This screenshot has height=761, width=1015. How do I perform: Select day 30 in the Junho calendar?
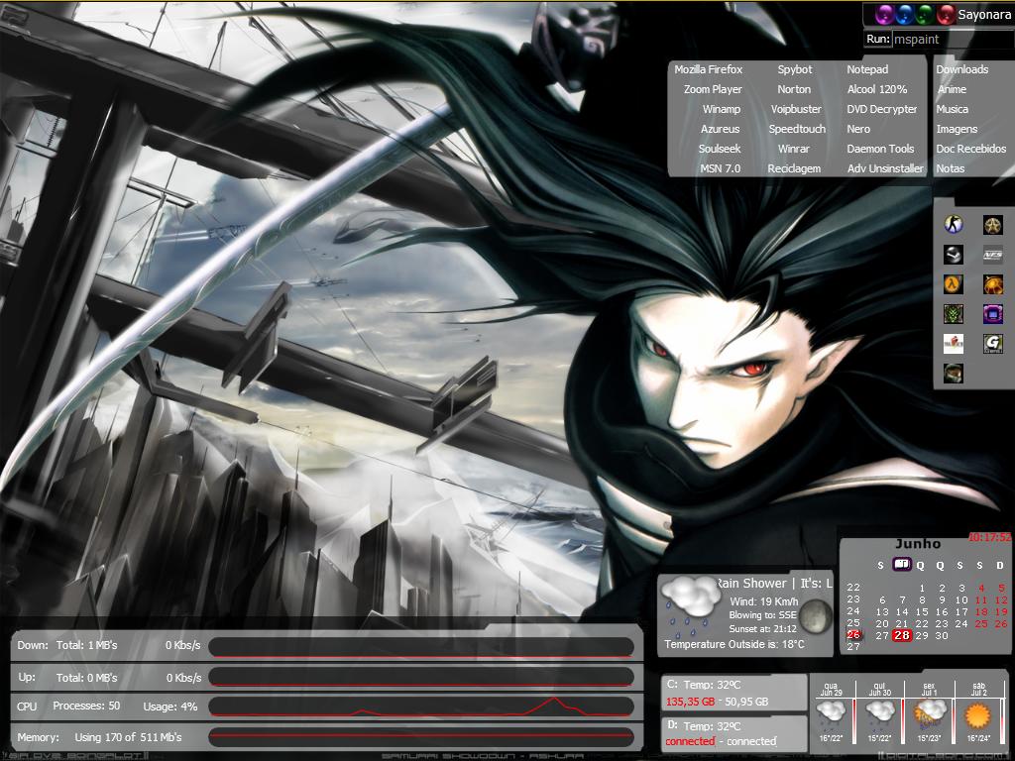point(942,635)
